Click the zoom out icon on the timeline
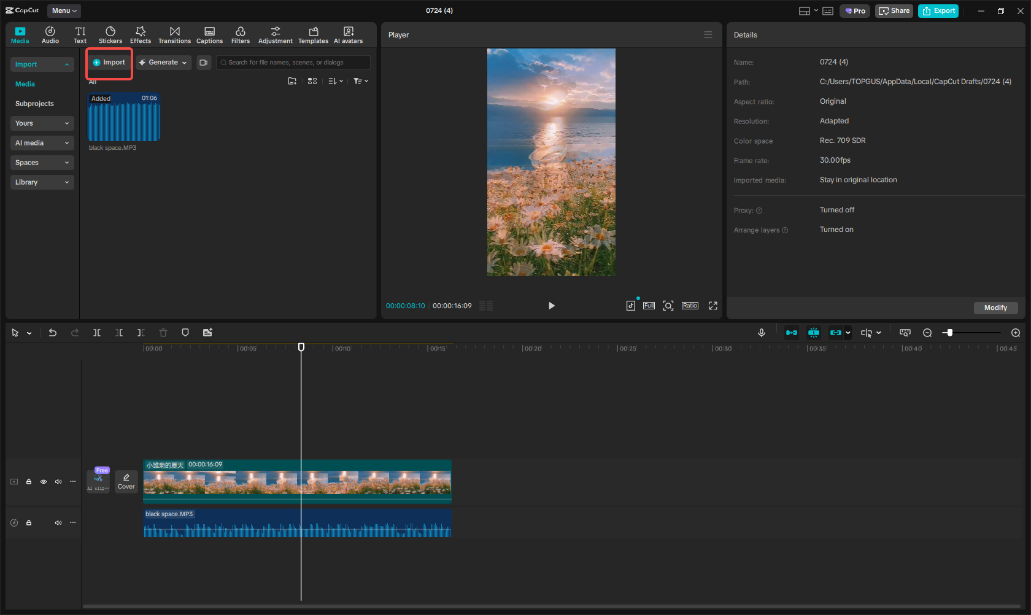Viewport: 1031px width, 615px height. tap(927, 332)
